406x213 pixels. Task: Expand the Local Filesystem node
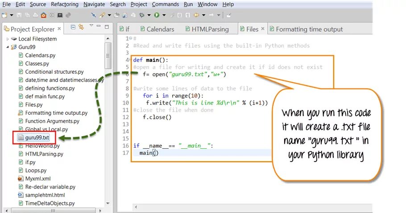tap(8, 39)
